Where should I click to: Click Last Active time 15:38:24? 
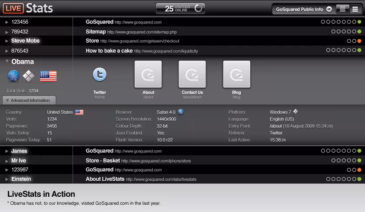coord(278,140)
